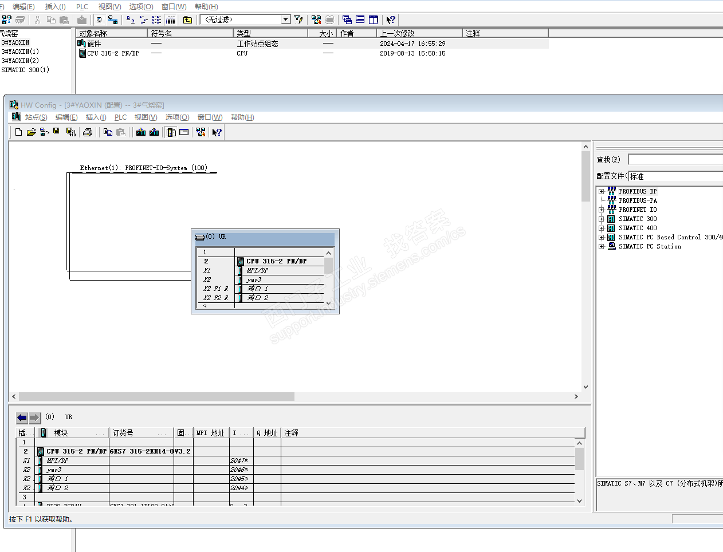Click the Print icon in HW Config toolbar
The image size is (723, 552).
click(x=88, y=132)
